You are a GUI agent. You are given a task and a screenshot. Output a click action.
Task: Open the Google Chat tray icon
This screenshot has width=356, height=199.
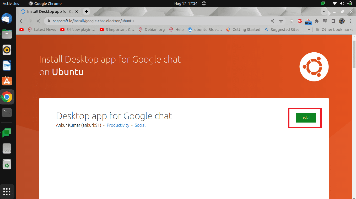pos(323,3)
